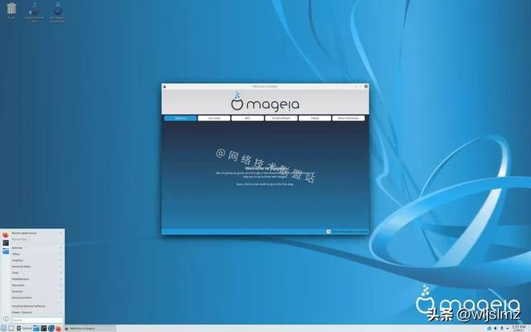This screenshot has width=531, height=332.
Task: Click the blue circular launcher beside Firefox in taskbar
Action: [x=51, y=329]
